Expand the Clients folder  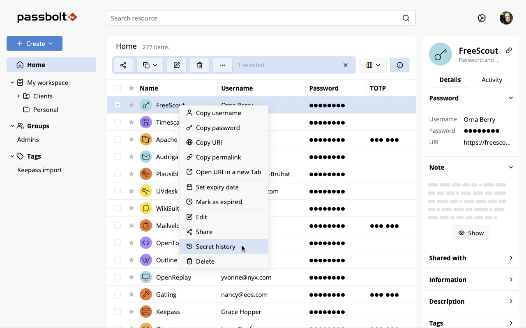(18, 96)
